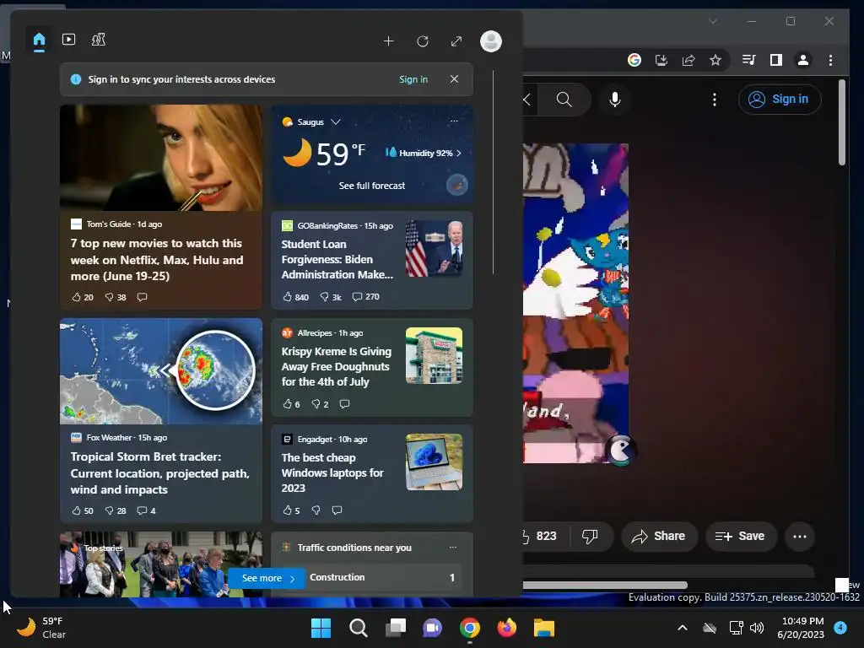Viewport: 864px width, 648px height.
Task: Open Chrome tab search chevron
Action: 713,21
